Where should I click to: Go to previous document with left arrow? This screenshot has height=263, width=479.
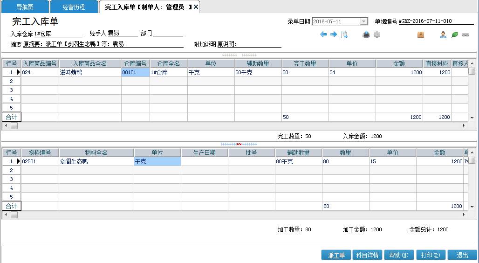[323, 35]
